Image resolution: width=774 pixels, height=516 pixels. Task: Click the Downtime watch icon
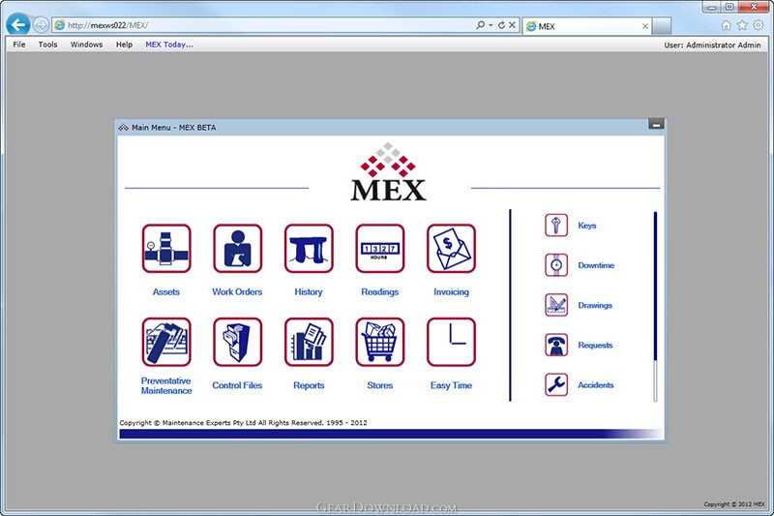[556, 265]
